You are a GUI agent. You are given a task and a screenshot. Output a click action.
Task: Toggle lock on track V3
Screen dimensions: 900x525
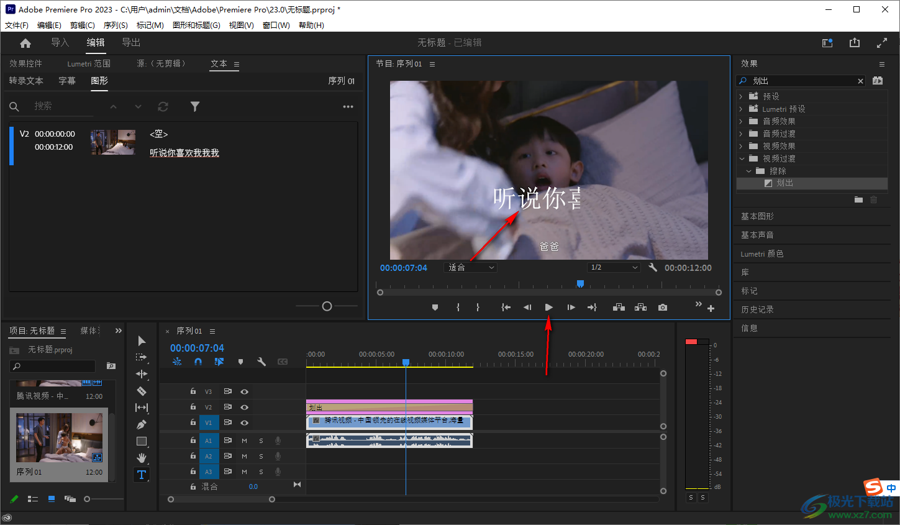[193, 391]
